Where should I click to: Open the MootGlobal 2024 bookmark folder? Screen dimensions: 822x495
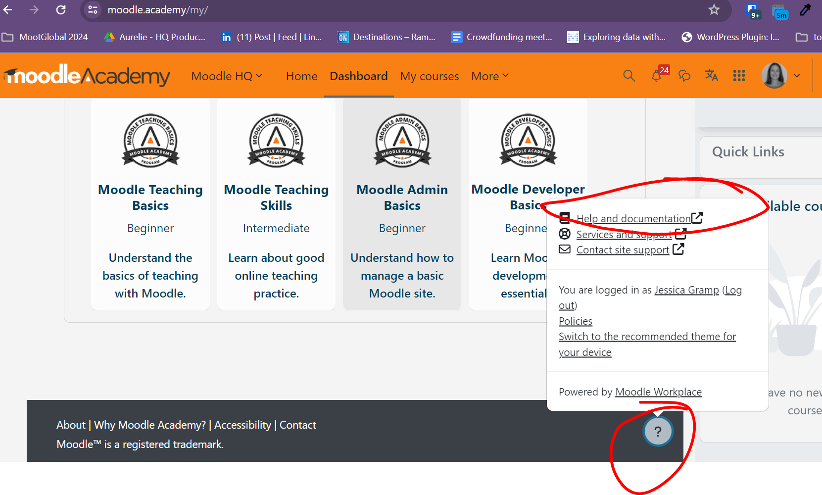tap(45, 37)
